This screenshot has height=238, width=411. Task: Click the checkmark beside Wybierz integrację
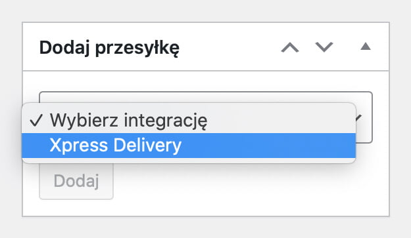click(36, 121)
